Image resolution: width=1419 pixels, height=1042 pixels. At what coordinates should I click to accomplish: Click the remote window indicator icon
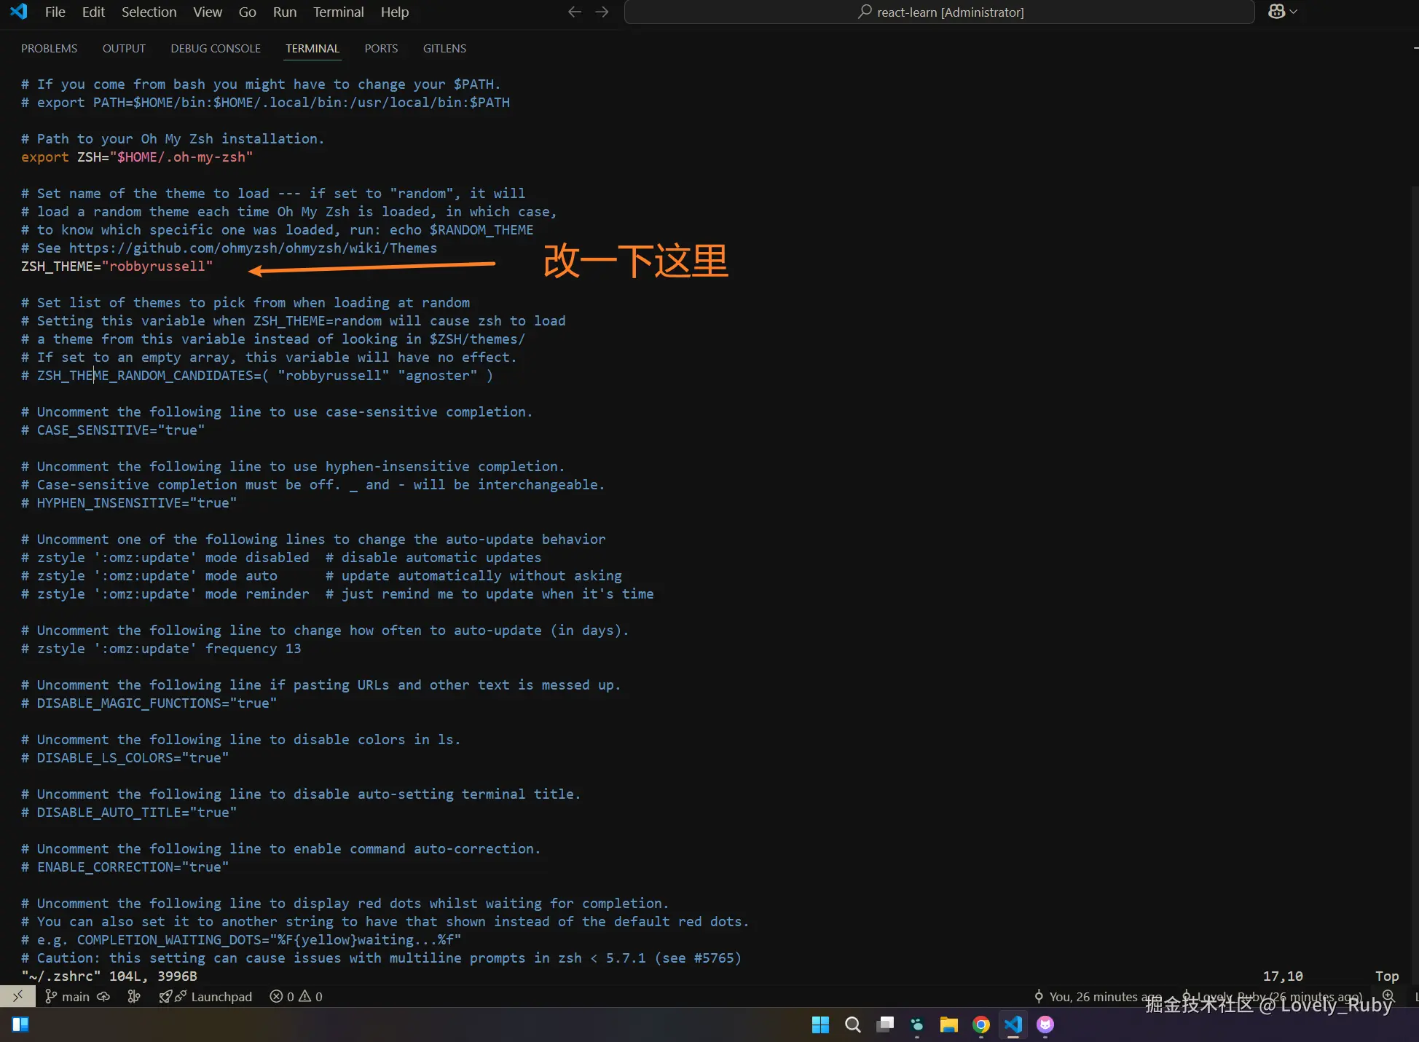[x=17, y=996]
